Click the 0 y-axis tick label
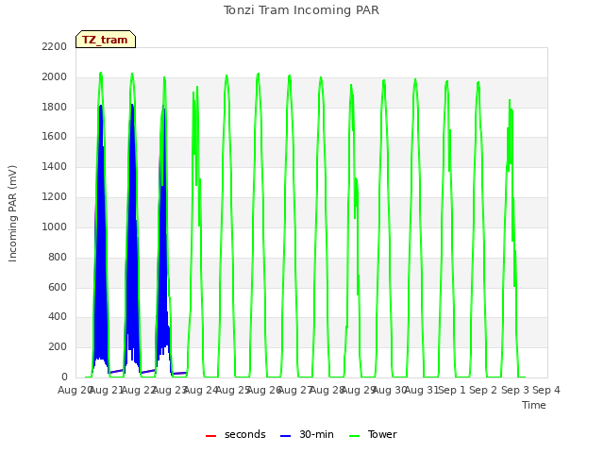This screenshot has height=453, width=604. [x=64, y=377]
